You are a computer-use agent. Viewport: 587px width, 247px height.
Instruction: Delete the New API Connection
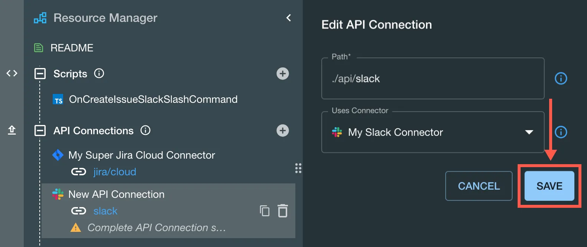283,211
